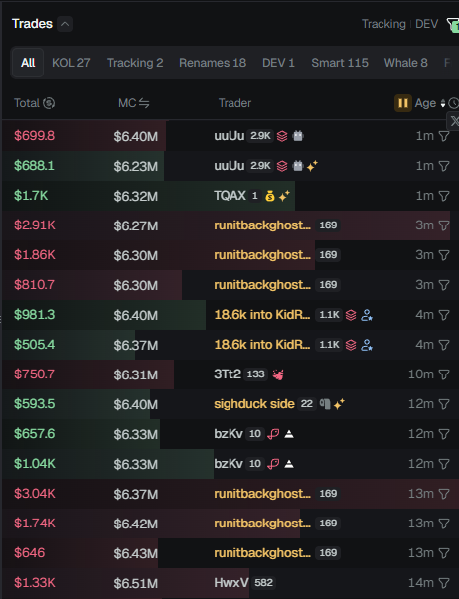
Task: Click the Tracking link in the header
Action: click(x=383, y=24)
